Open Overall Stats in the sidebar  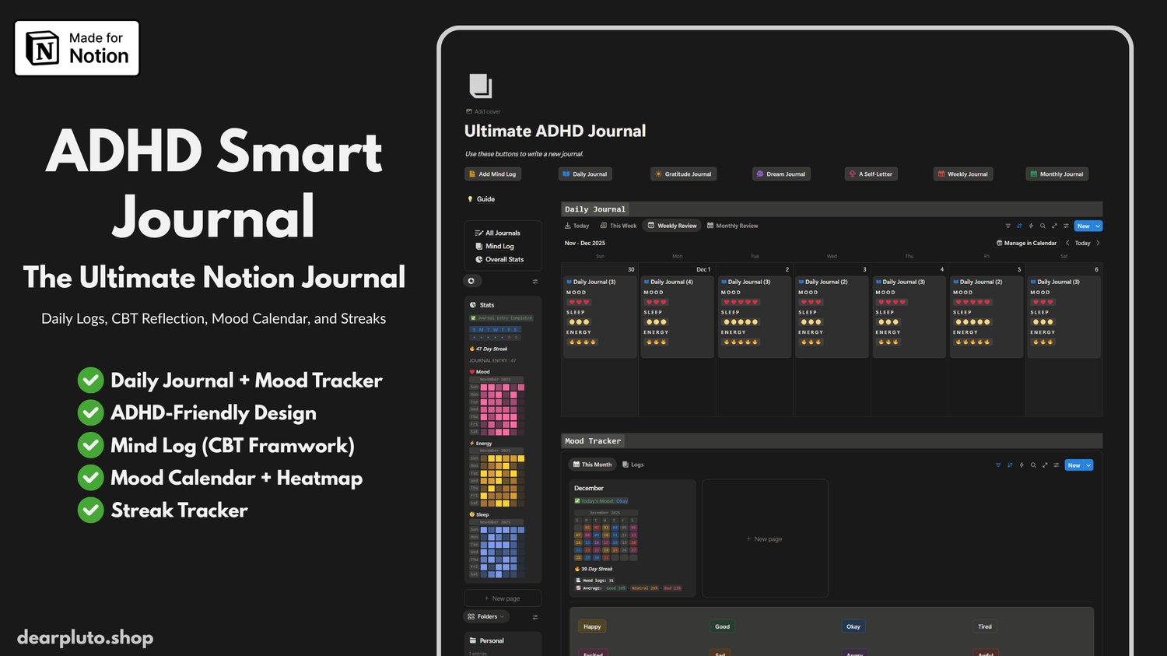[499, 259]
